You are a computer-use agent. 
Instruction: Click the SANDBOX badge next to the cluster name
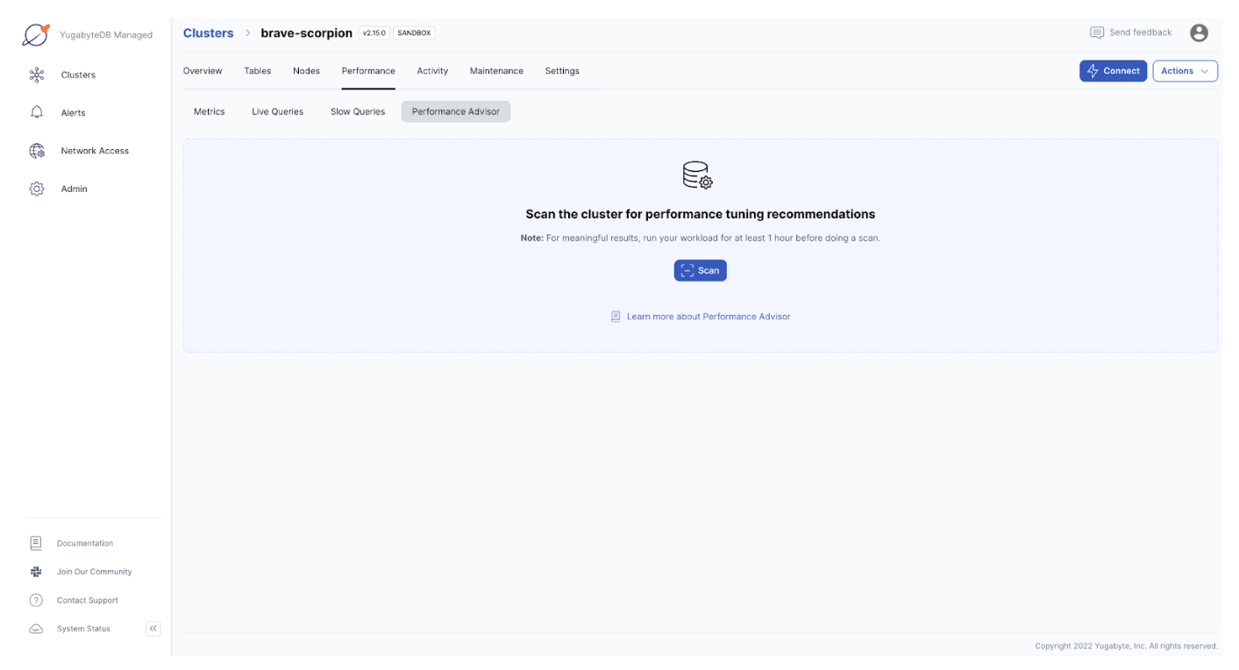coord(413,32)
